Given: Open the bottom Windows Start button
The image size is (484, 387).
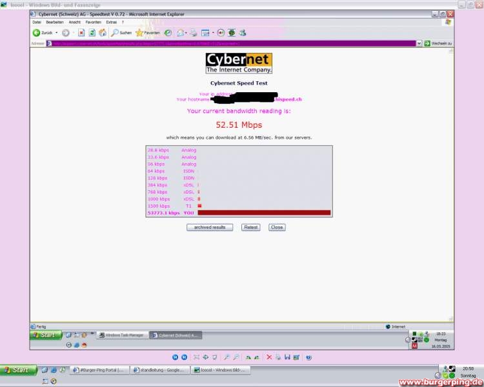Looking at the screenshot, I should coord(17,370).
